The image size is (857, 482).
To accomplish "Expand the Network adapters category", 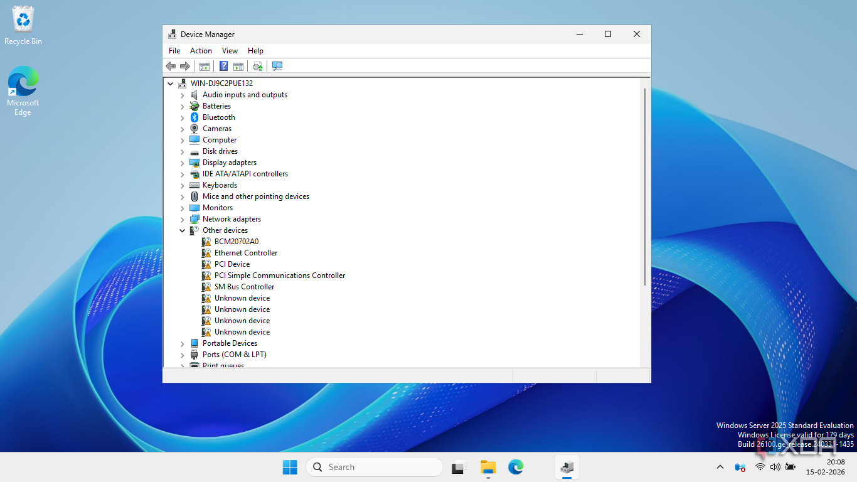I will pos(183,219).
